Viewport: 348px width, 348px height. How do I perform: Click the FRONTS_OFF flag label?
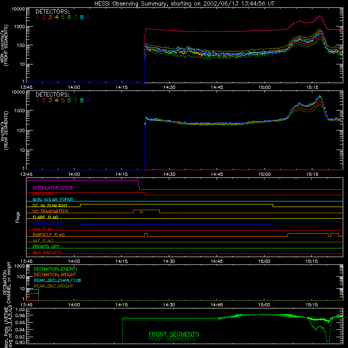pyautogui.click(x=46, y=246)
